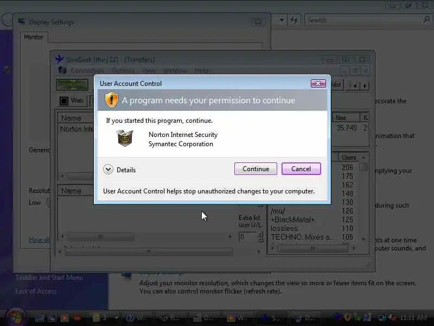Click the magnifier icon in Search box

[x=426, y=20]
